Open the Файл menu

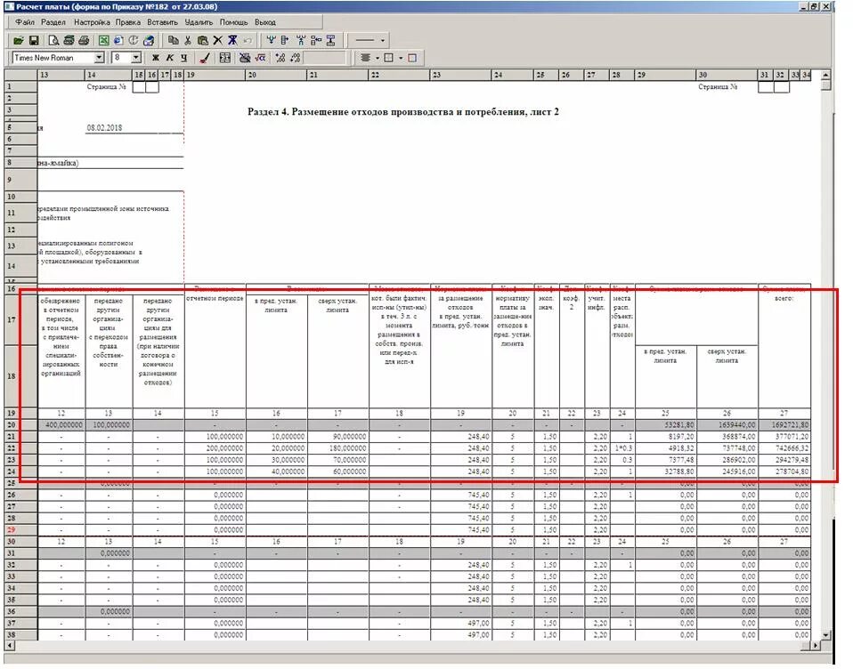pyautogui.click(x=24, y=22)
